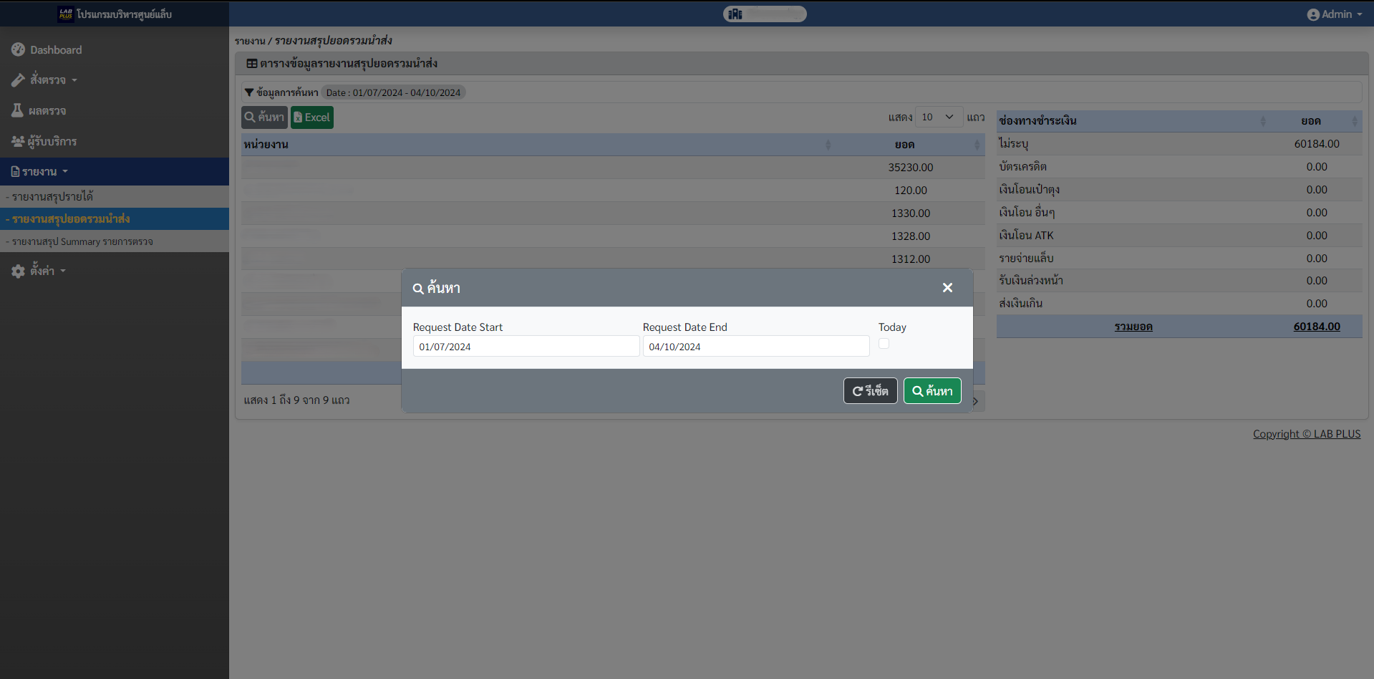Expand the รายงาน menu in sidebar
The height and width of the screenshot is (679, 1374).
click(40, 171)
